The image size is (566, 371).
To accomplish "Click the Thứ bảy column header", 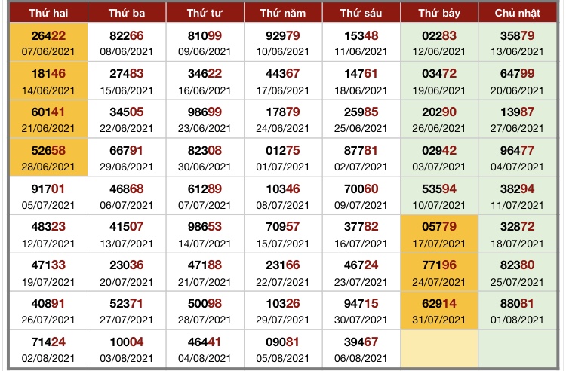I will pos(438,13).
